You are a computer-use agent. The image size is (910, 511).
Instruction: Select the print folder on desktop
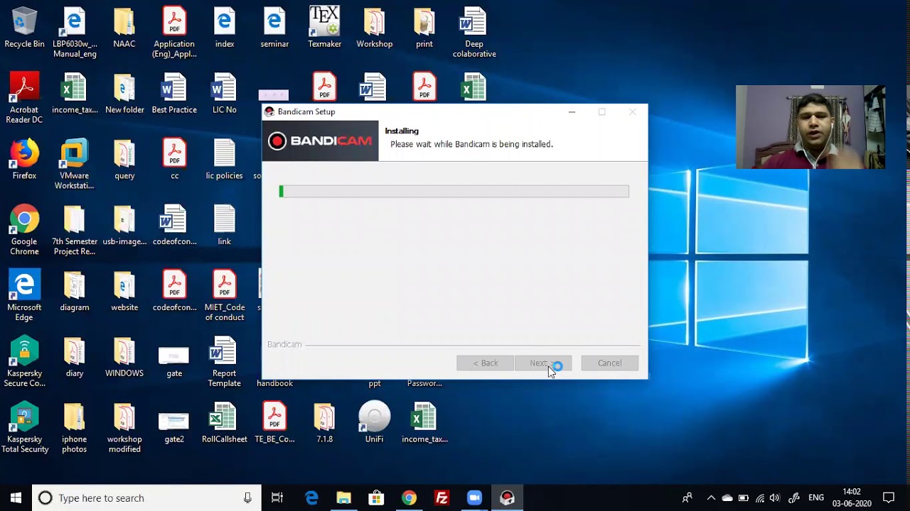coord(424,28)
